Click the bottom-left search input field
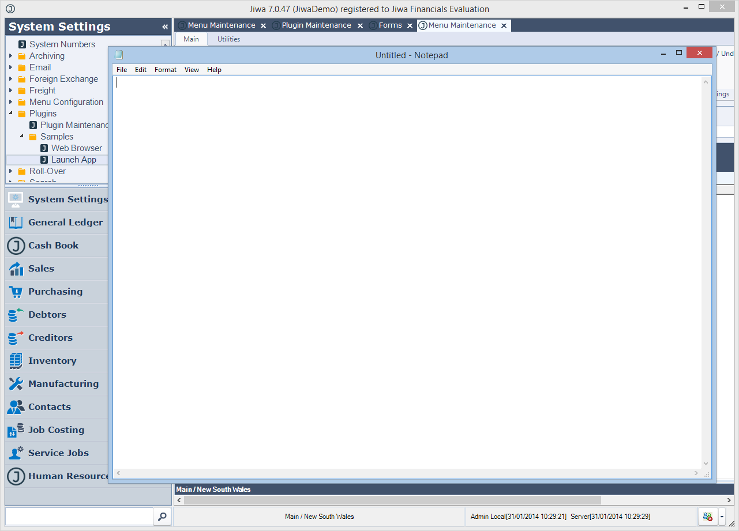Screen dimensions: 739x531 click(79, 517)
